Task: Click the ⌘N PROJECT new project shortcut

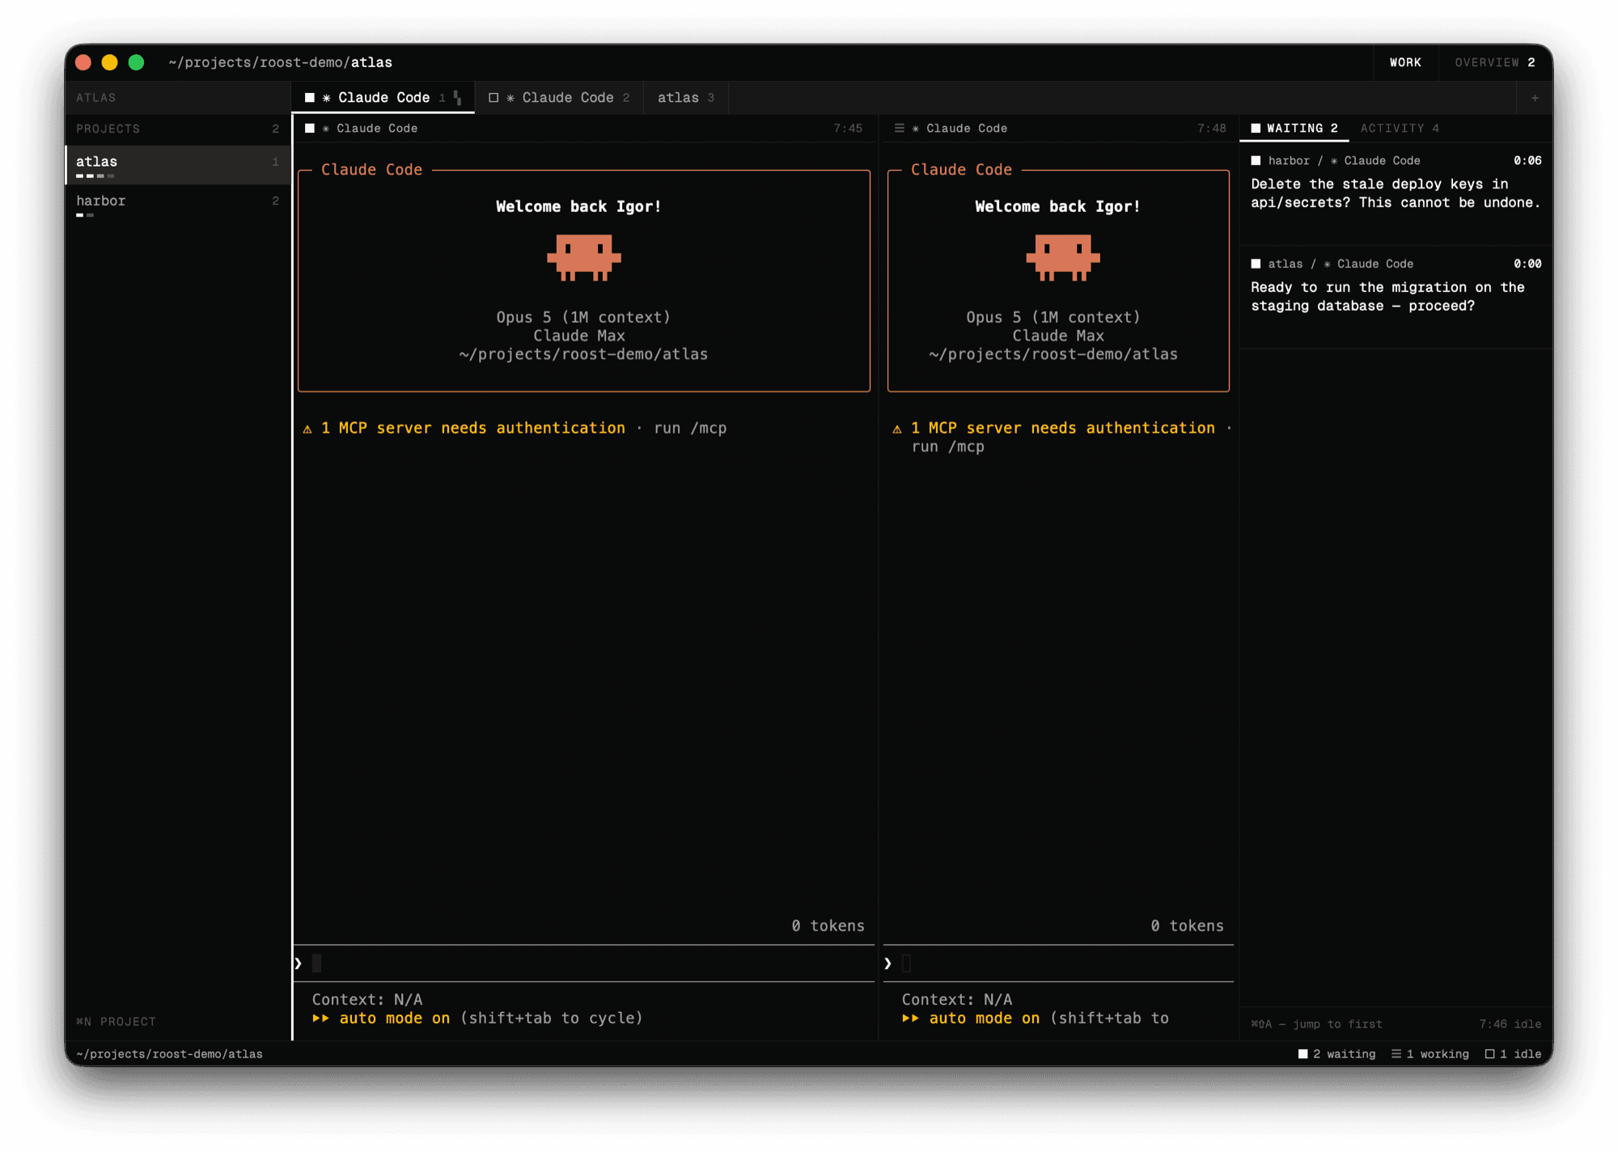Action: 116,1022
